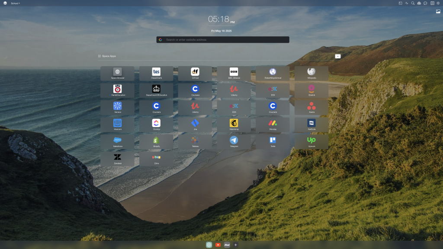Open the activity pulse icon in top bar
This screenshot has width=443, height=249.
click(x=407, y=3)
